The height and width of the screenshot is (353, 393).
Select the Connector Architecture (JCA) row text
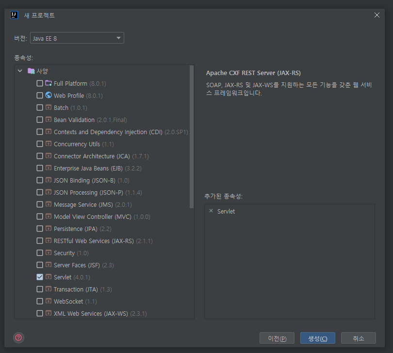pyautogui.click(x=101, y=156)
